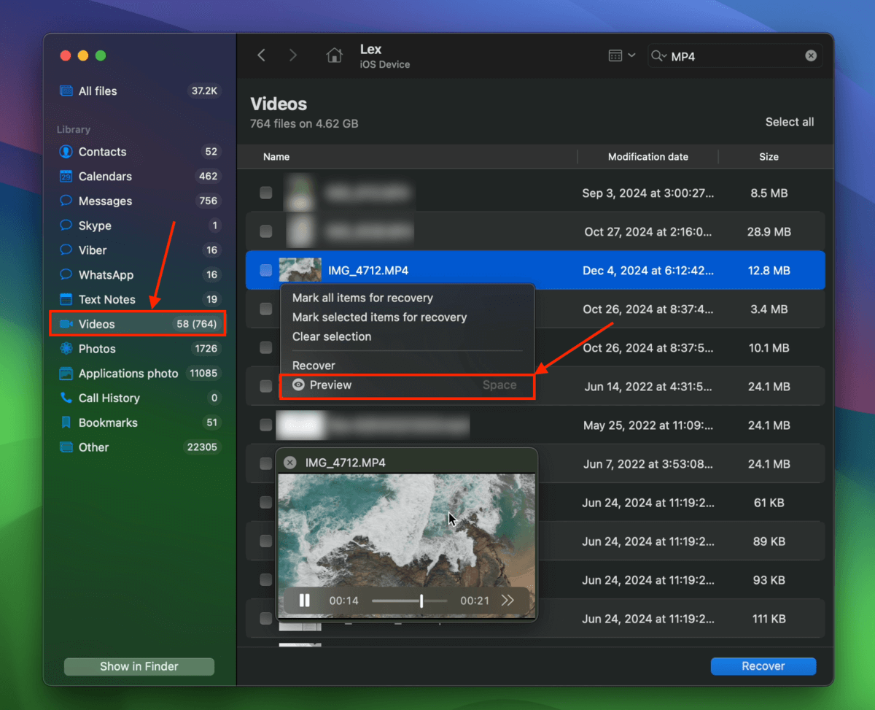The height and width of the screenshot is (710, 875).
Task: Go back with the left chevron
Action: click(x=262, y=55)
